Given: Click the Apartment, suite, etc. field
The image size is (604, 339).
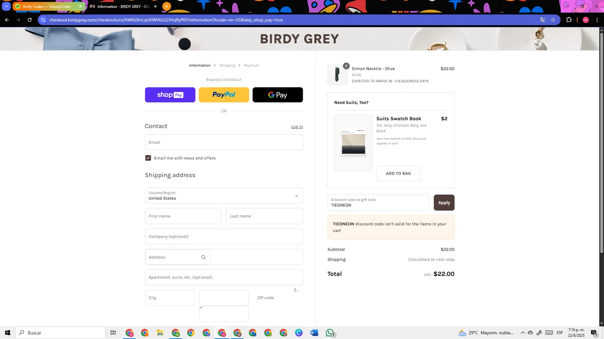Looking at the screenshot, I should 224,277.
